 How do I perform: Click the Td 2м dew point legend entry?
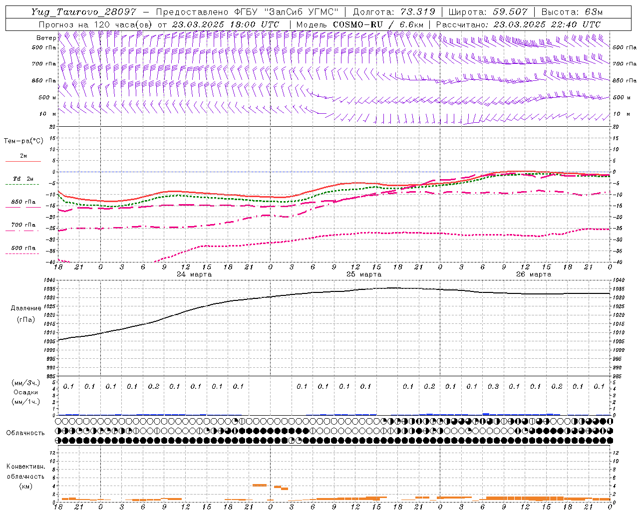(x=23, y=179)
